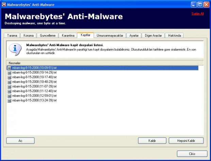Screen dimensions: 211x161
Task: Click the Ac button
Action: [20, 141]
